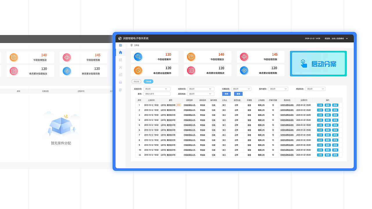The image size is (372, 209).
Task: Click front window's orange 今日处理批次 icon
Action: 191,57
